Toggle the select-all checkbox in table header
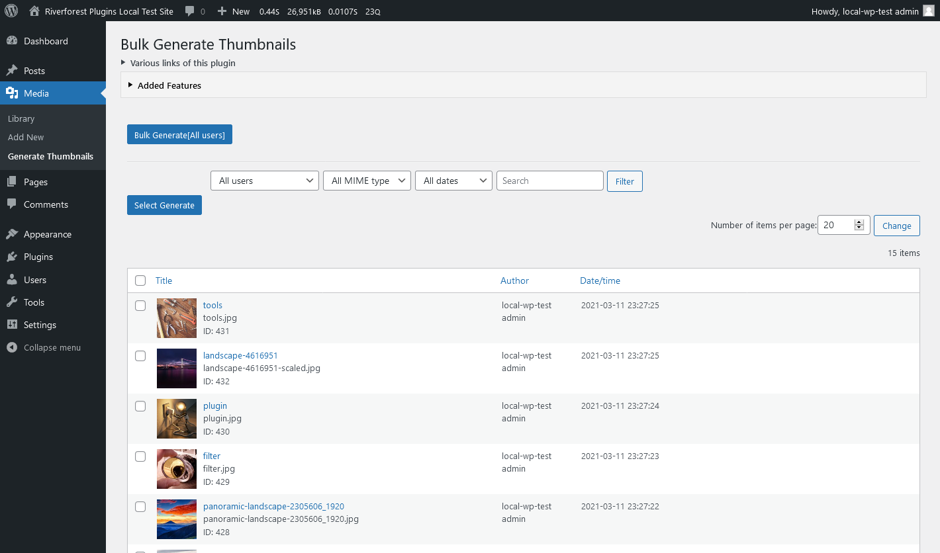 140,280
